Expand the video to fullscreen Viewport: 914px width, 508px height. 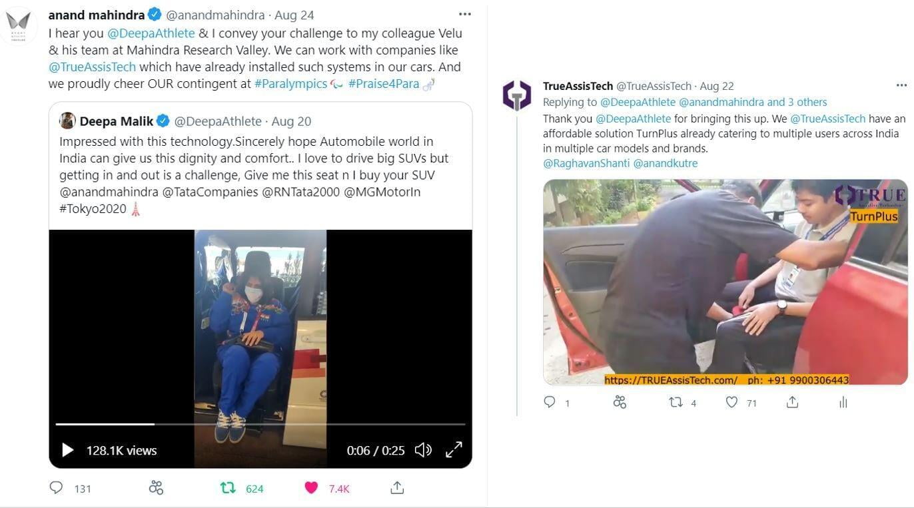(x=454, y=450)
